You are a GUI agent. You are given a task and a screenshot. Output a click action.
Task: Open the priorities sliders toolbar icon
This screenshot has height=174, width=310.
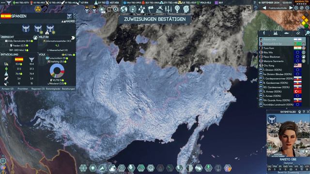[168, 9]
